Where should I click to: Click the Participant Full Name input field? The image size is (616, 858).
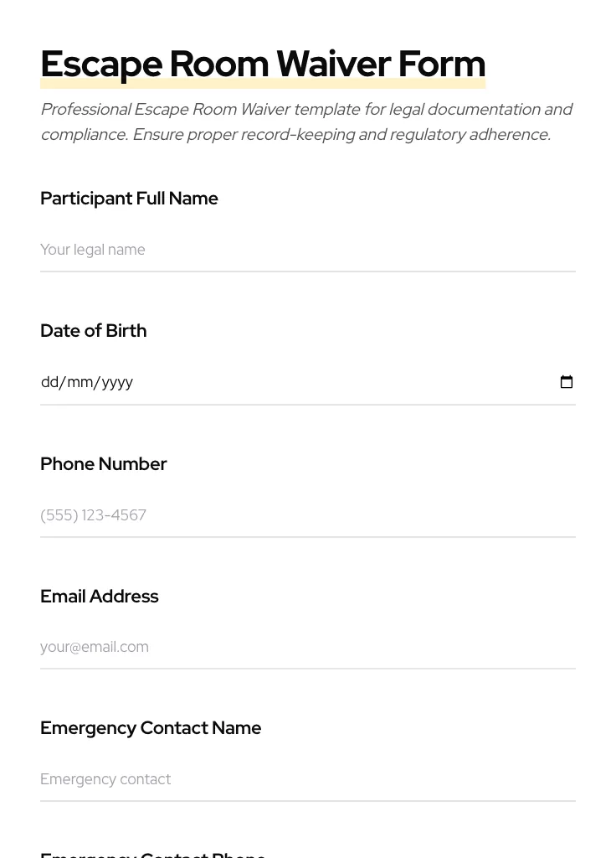click(x=307, y=250)
